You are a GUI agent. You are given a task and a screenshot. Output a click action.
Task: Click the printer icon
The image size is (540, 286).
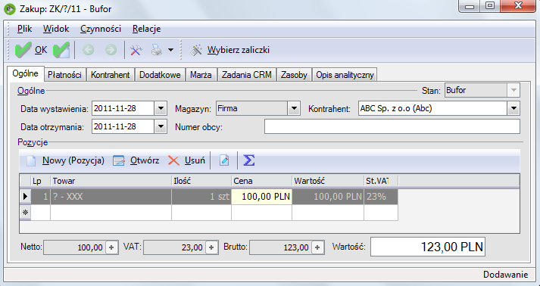point(157,50)
